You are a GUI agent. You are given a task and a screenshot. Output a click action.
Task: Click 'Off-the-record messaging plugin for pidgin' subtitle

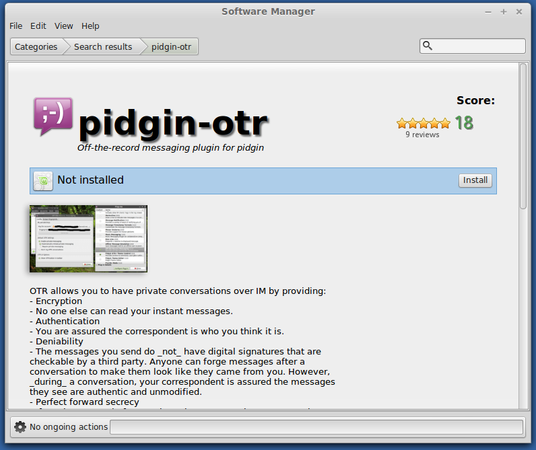(x=170, y=148)
